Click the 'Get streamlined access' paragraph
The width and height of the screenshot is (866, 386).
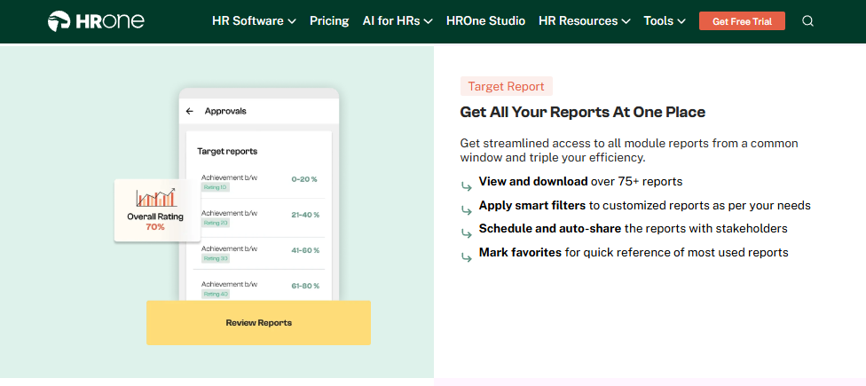629,150
